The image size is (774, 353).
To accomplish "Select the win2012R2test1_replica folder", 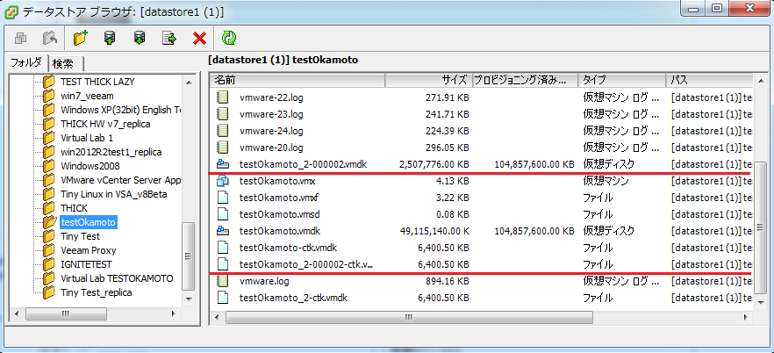I will (111, 152).
